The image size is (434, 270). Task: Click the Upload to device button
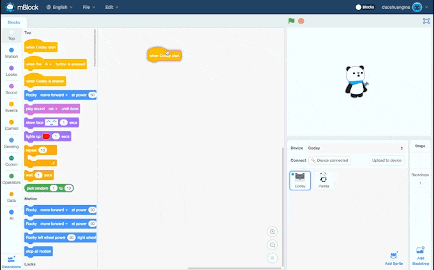tap(387, 160)
